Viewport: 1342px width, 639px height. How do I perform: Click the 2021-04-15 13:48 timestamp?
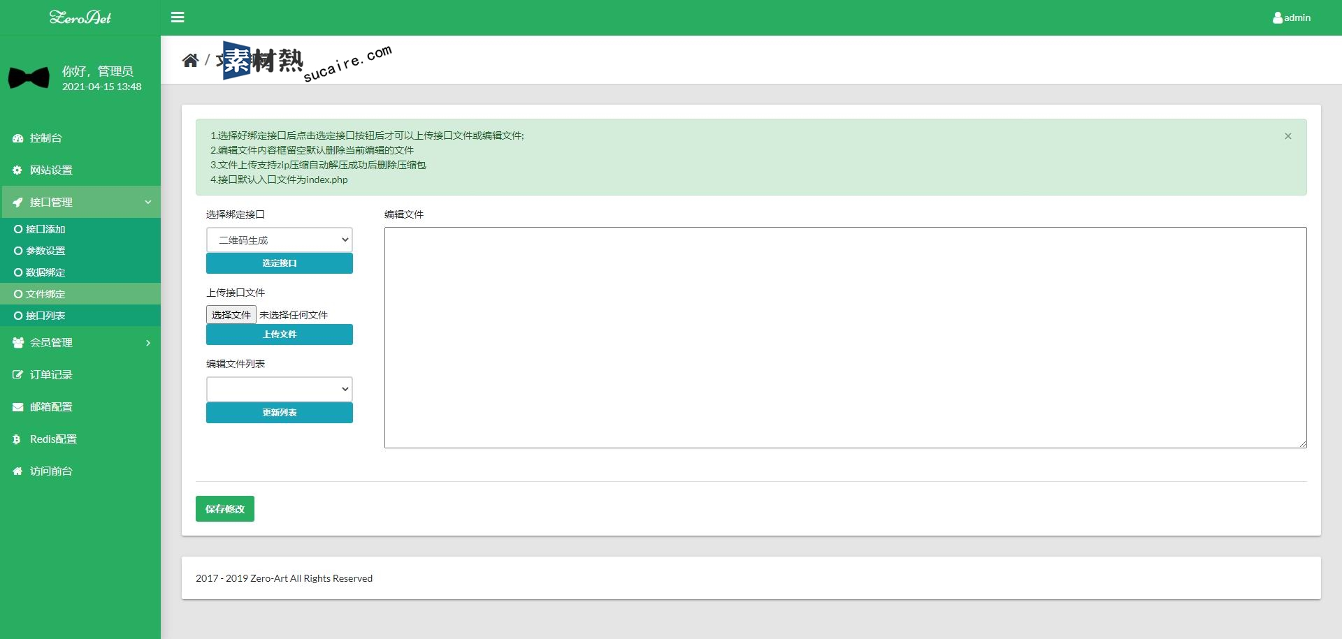(101, 87)
